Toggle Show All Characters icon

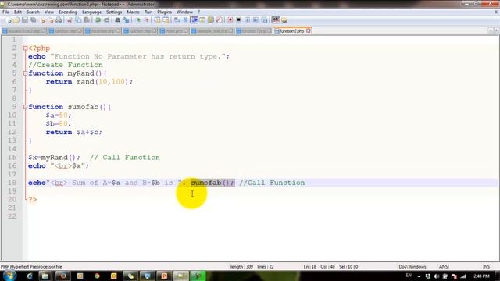(185, 20)
